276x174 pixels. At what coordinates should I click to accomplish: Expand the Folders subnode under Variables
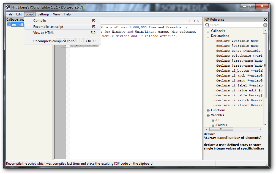[x=213, y=125]
